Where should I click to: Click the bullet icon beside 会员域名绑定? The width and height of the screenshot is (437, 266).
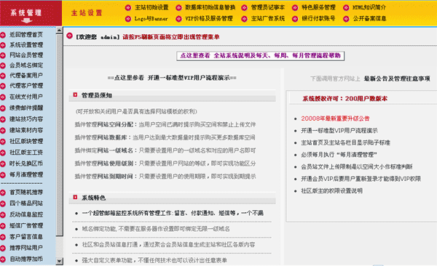[3, 65]
